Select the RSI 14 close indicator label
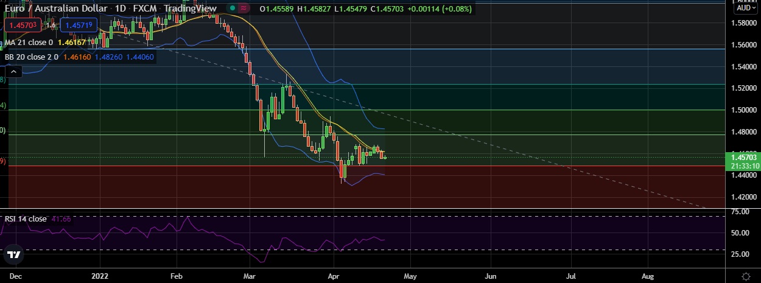The width and height of the screenshot is (761, 283). tap(25, 218)
